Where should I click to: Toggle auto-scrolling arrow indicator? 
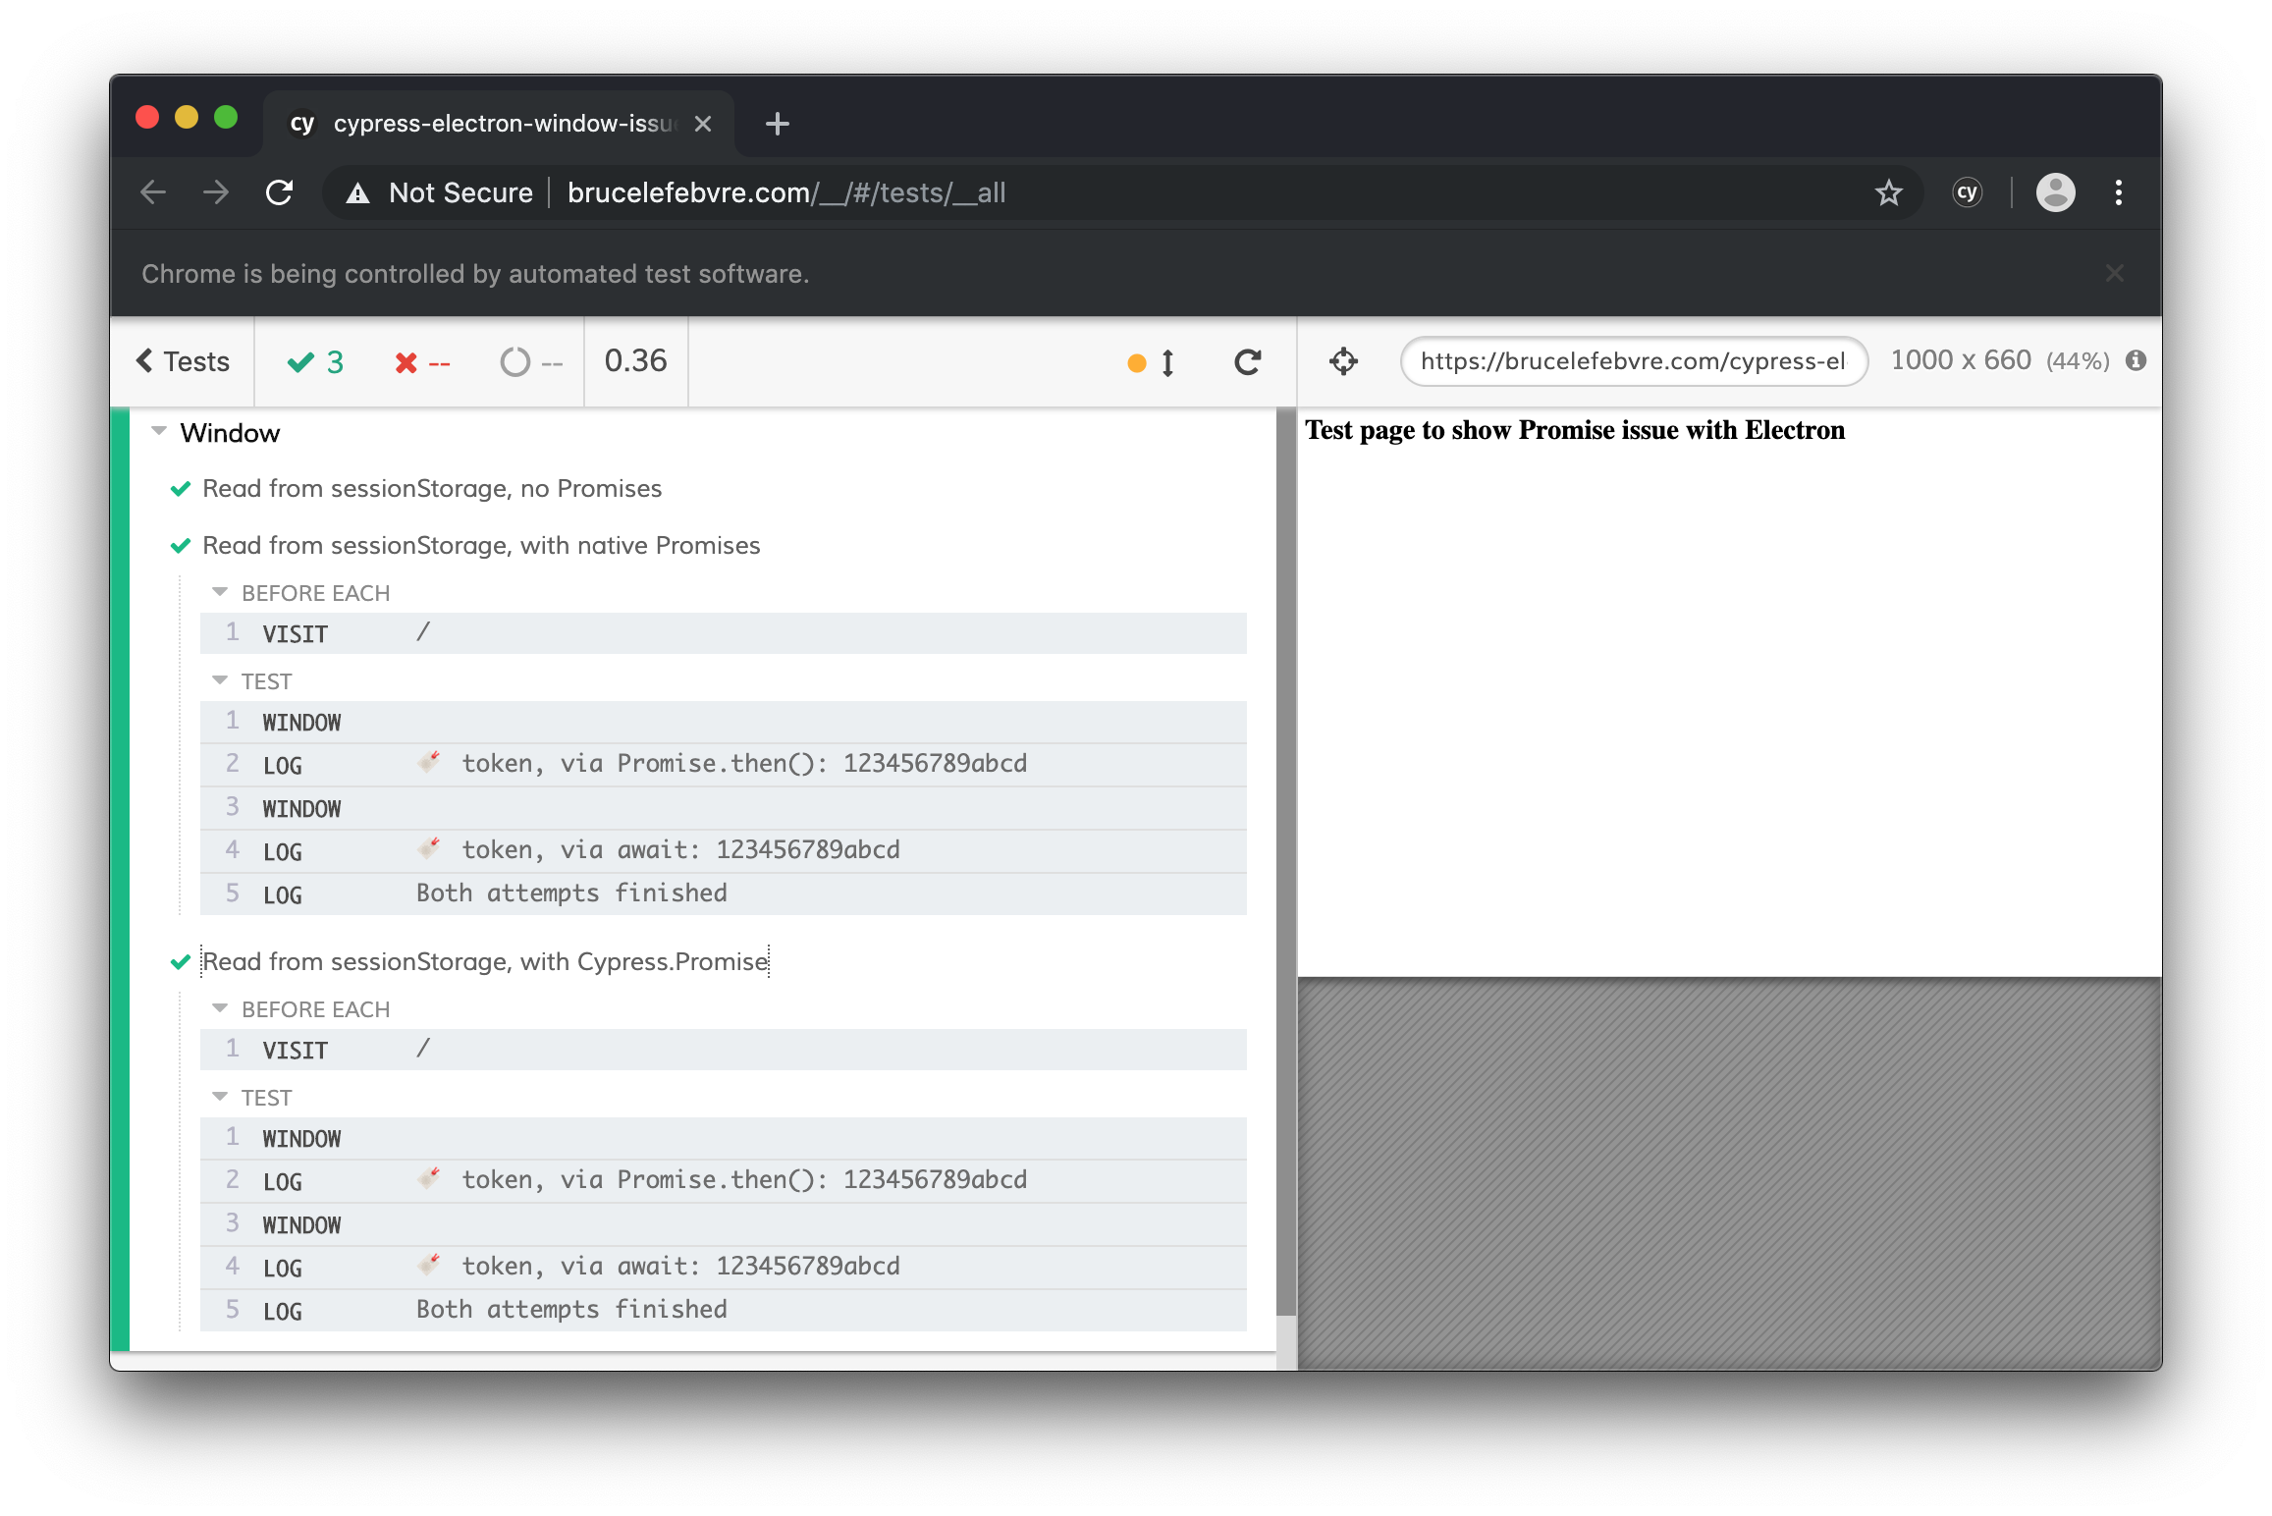[1166, 363]
